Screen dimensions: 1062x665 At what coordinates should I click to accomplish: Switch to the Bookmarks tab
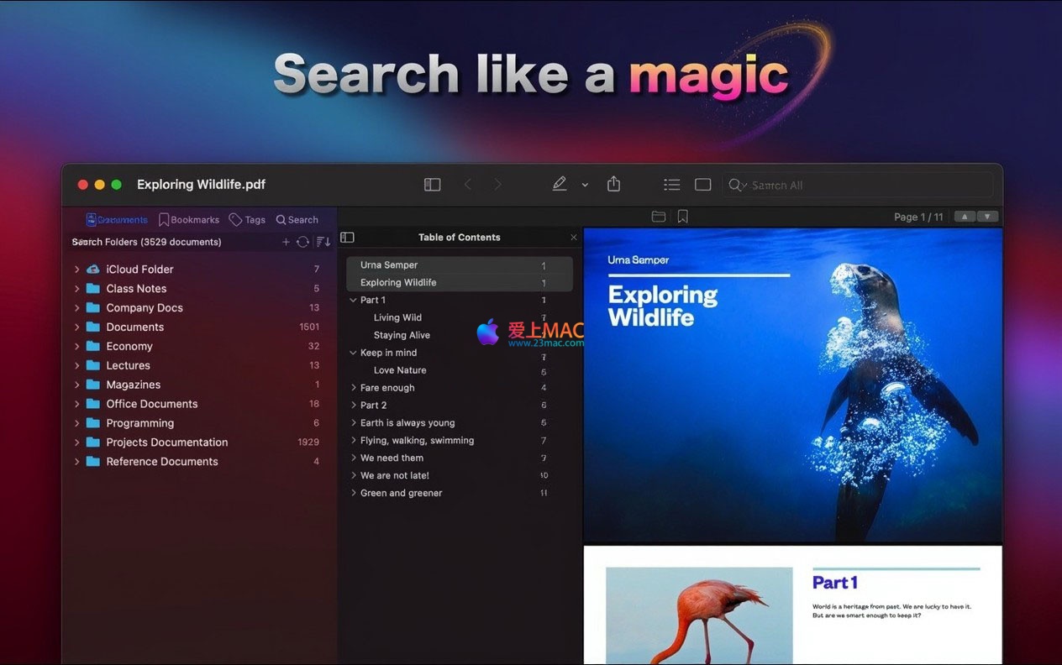point(189,220)
